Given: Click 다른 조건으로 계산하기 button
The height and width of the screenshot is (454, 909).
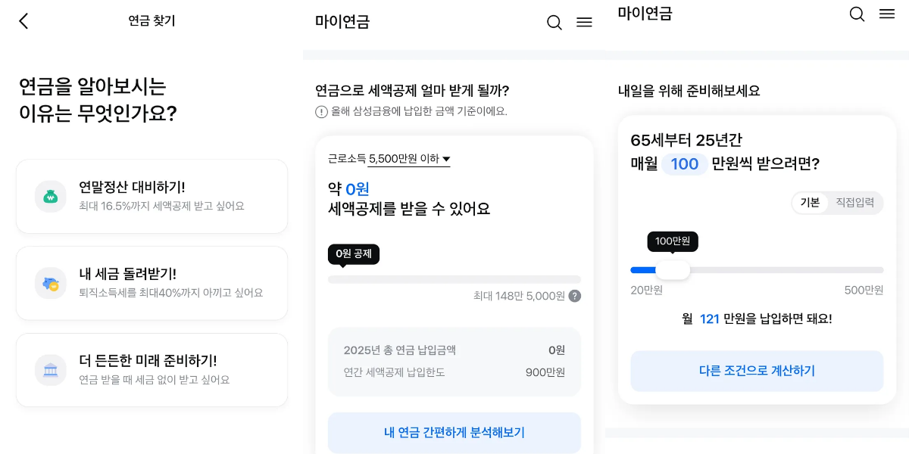Looking at the screenshot, I should pyautogui.click(x=757, y=371).
